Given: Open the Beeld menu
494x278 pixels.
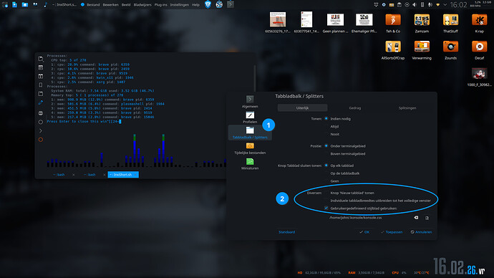Looking at the screenshot, I should (x=126, y=5).
